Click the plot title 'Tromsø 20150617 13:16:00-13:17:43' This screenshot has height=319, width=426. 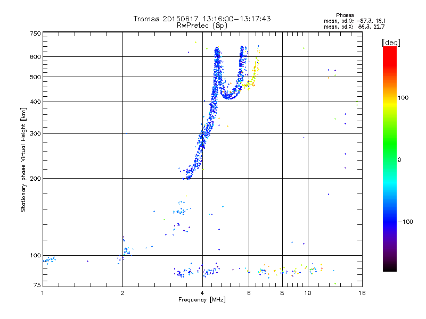coord(202,19)
